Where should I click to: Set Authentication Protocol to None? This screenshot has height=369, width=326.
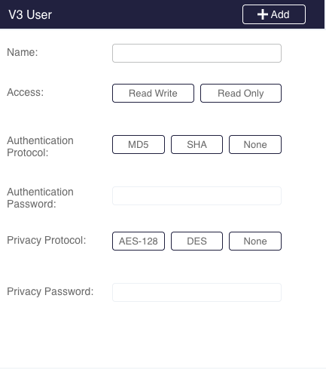[x=255, y=144]
